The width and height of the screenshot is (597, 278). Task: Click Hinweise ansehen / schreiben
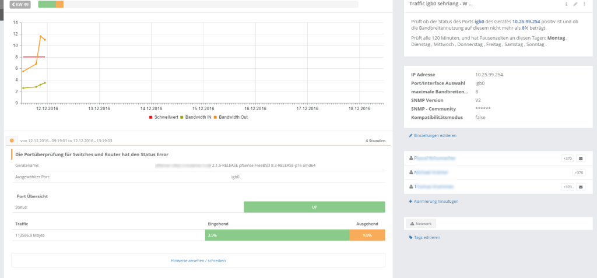198,260
